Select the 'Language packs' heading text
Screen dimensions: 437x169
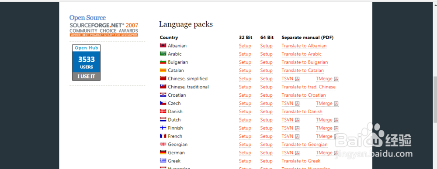click(x=186, y=24)
